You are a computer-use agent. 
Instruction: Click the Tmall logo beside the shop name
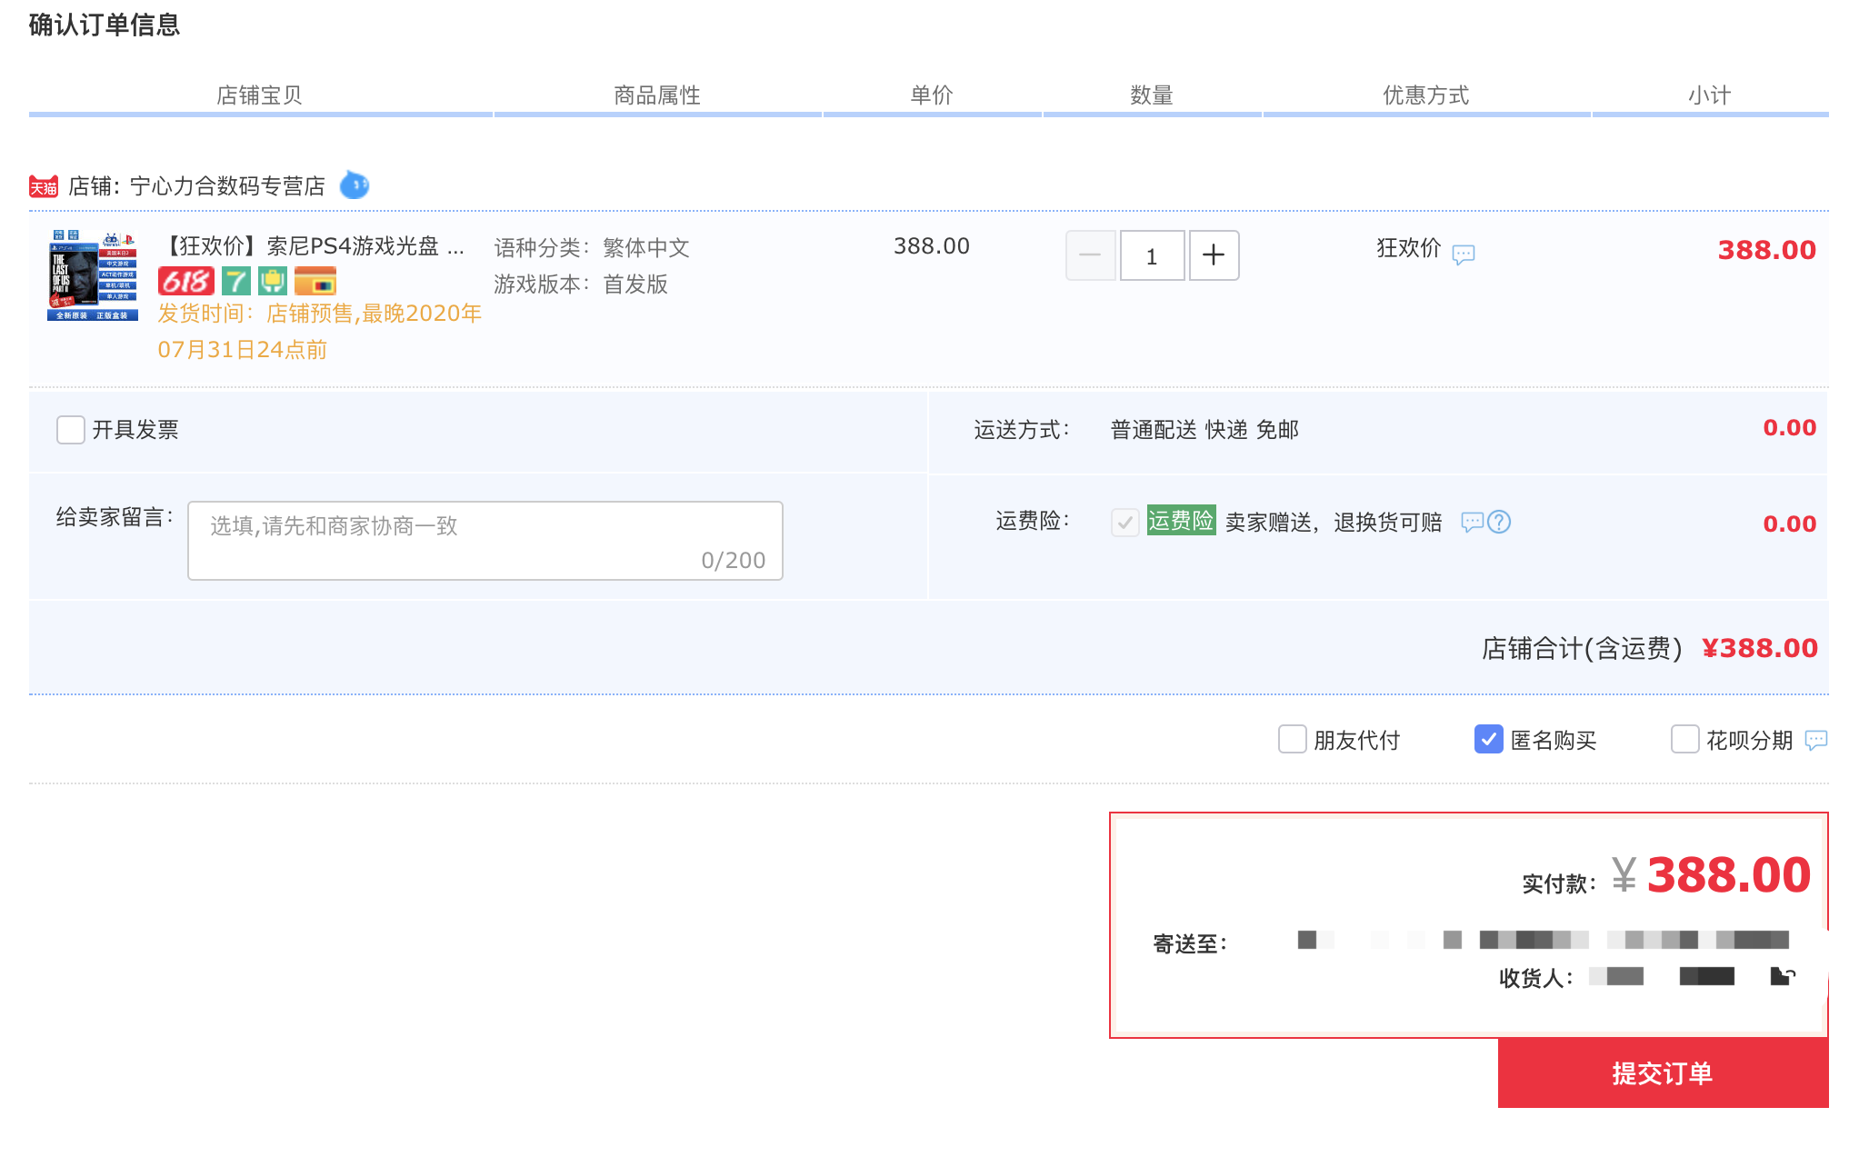[x=44, y=186]
